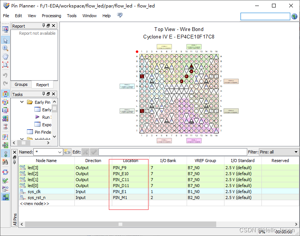The height and width of the screenshot is (236, 300).
Task: Click the All Pins table horizontal scrollbar
Action: (120, 224)
